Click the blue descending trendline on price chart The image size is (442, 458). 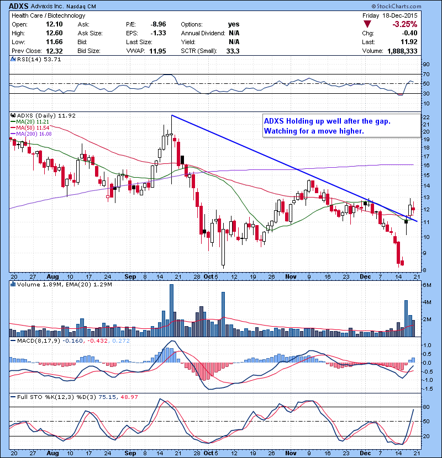click(294, 168)
